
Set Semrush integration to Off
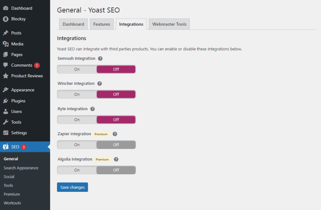point(116,70)
